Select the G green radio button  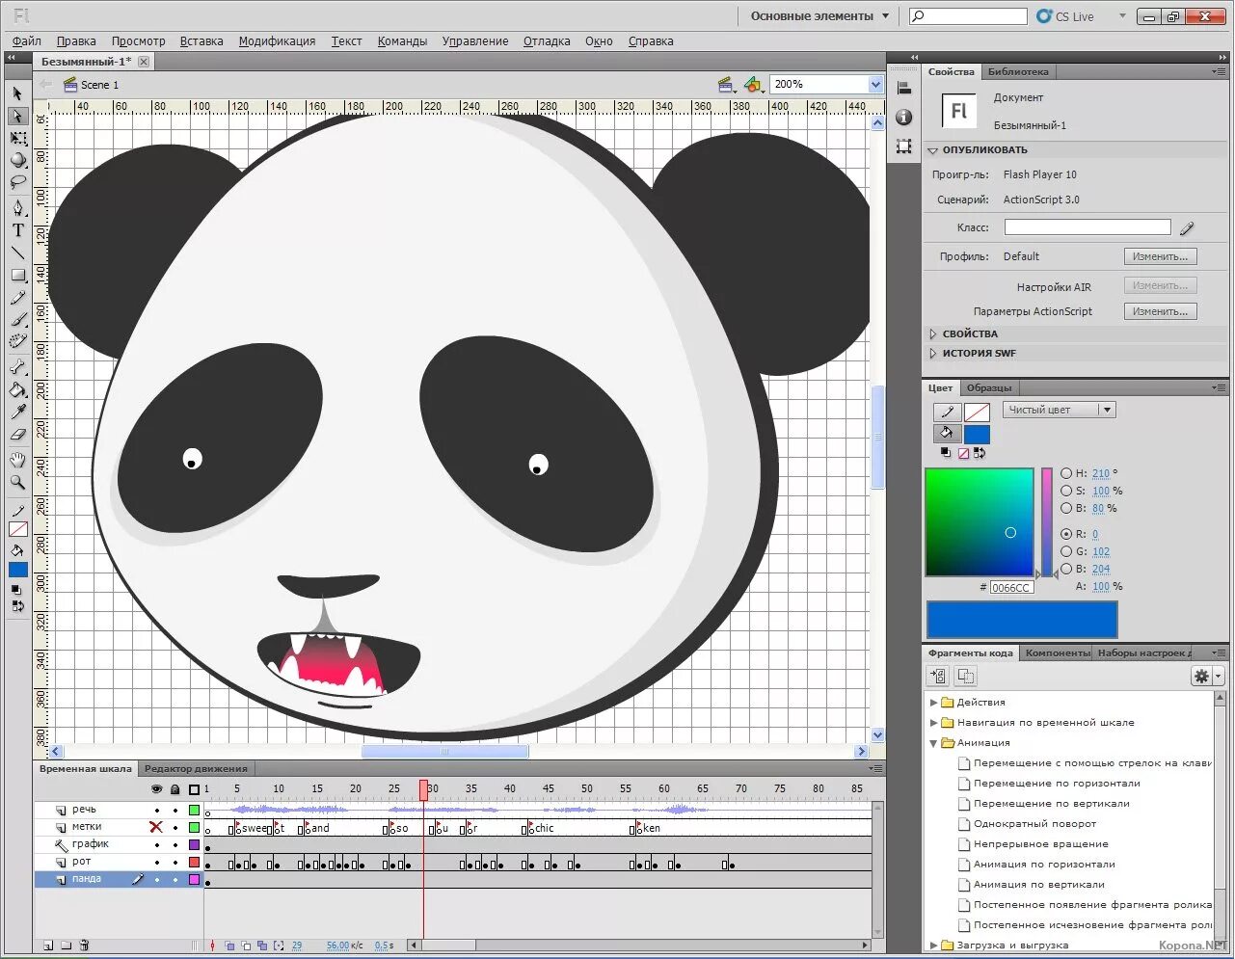tap(1066, 551)
